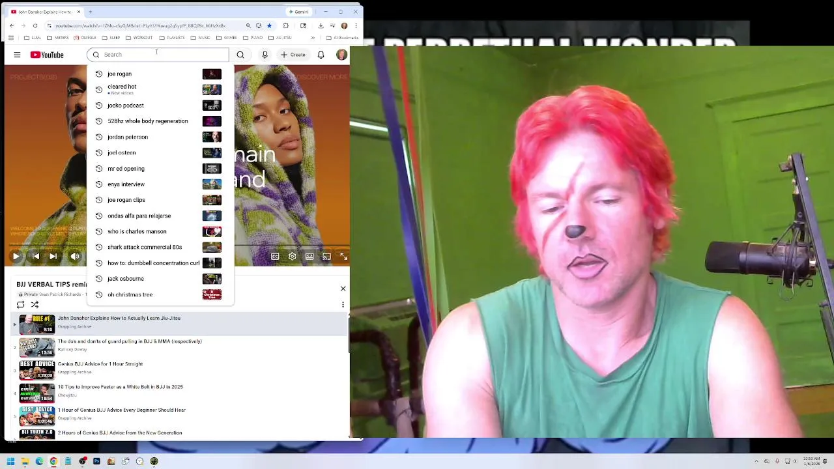Skip to the next playlist video

point(53,257)
